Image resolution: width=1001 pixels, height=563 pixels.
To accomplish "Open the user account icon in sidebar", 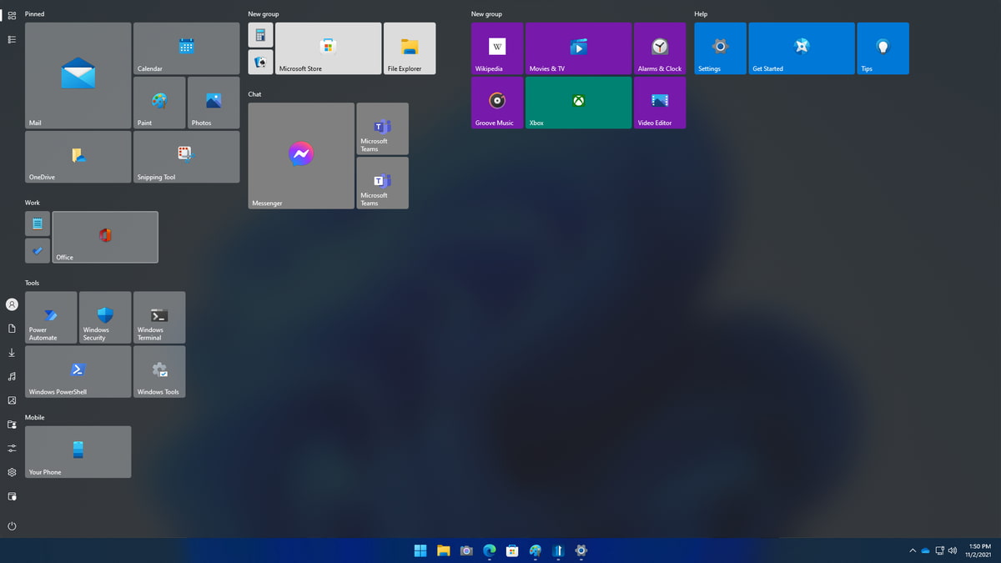I will click(12, 304).
